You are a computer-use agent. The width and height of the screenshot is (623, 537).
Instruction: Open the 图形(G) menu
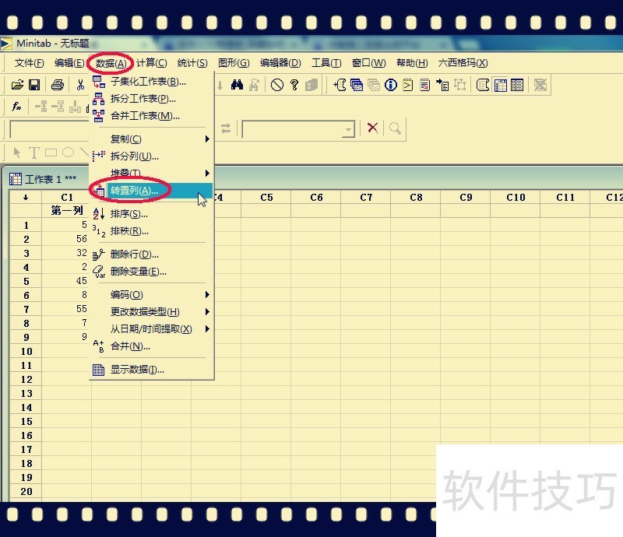coord(234,63)
